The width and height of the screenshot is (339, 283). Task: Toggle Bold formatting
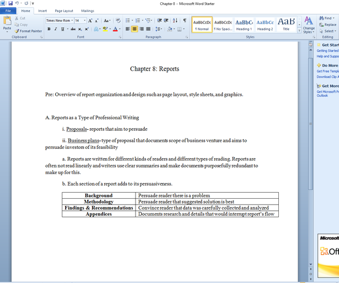point(49,29)
